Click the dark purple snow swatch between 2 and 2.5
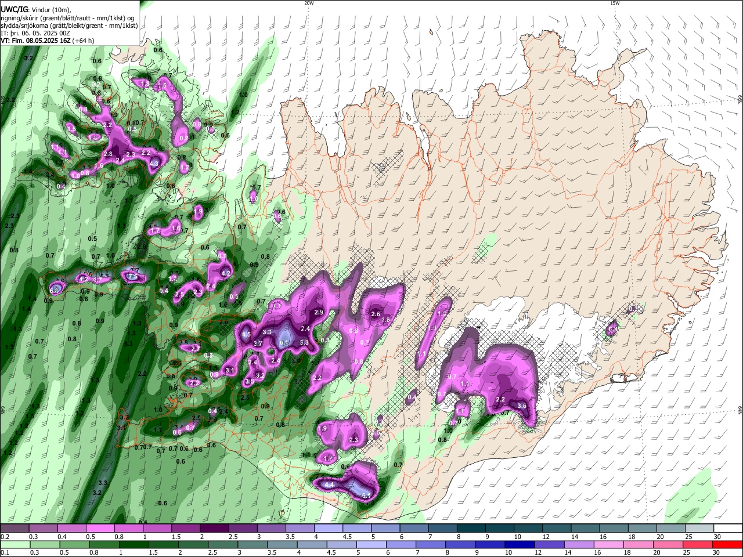This screenshot has width=743, height=557. [214, 529]
